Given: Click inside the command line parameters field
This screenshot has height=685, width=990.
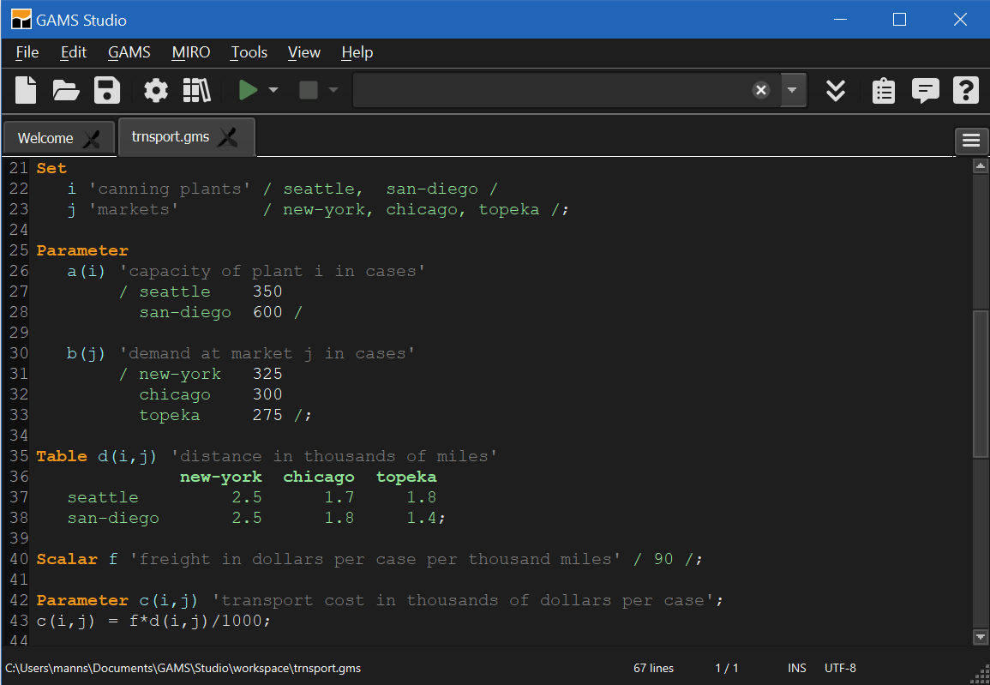Looking at the screenshot, I should point(549,90).
